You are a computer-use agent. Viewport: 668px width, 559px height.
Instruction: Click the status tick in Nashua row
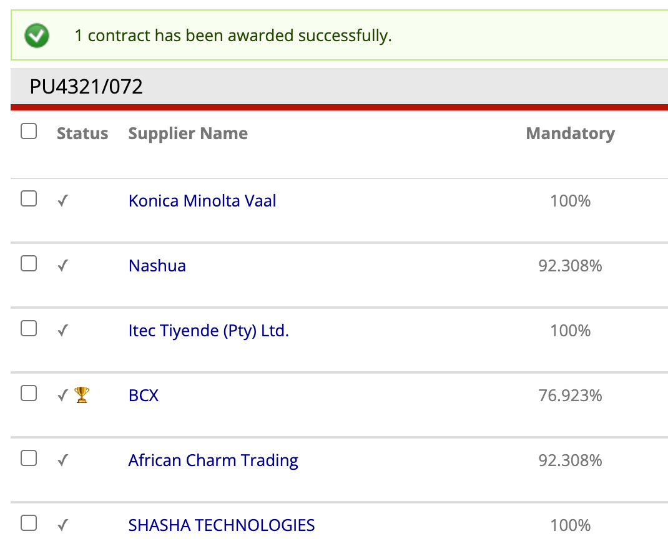63,266
